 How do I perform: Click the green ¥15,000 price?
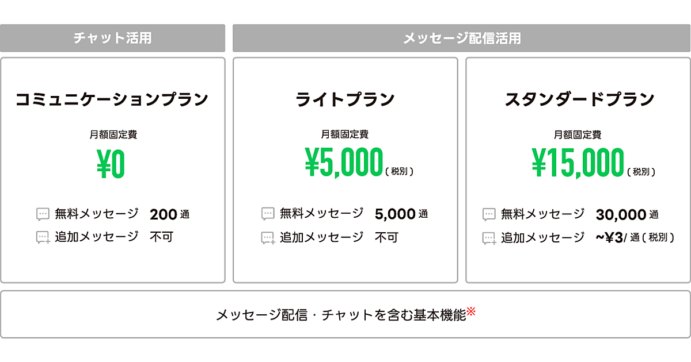click(578, 163)
